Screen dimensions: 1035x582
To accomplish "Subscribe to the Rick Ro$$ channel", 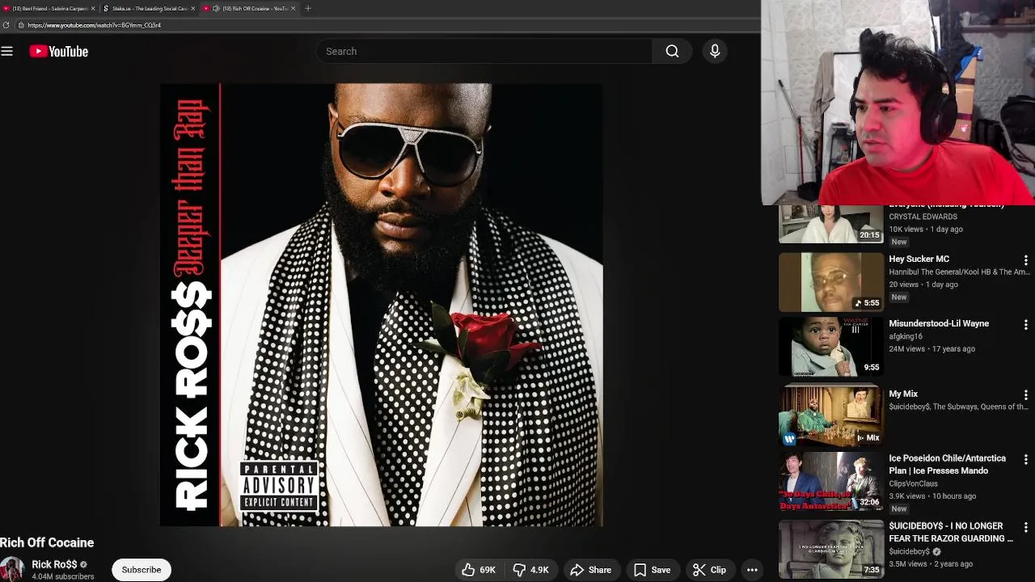I will pyautogui.click(x=142, y=570).
